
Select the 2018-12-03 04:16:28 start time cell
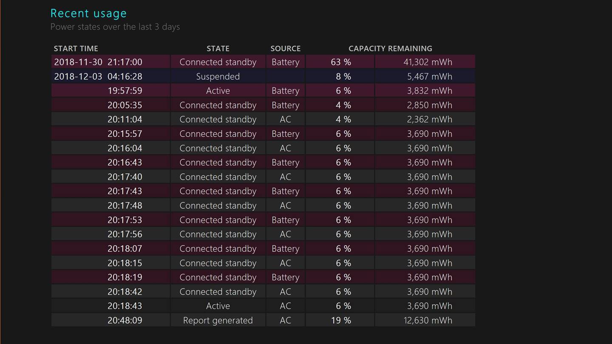click(x=98, y=76)
